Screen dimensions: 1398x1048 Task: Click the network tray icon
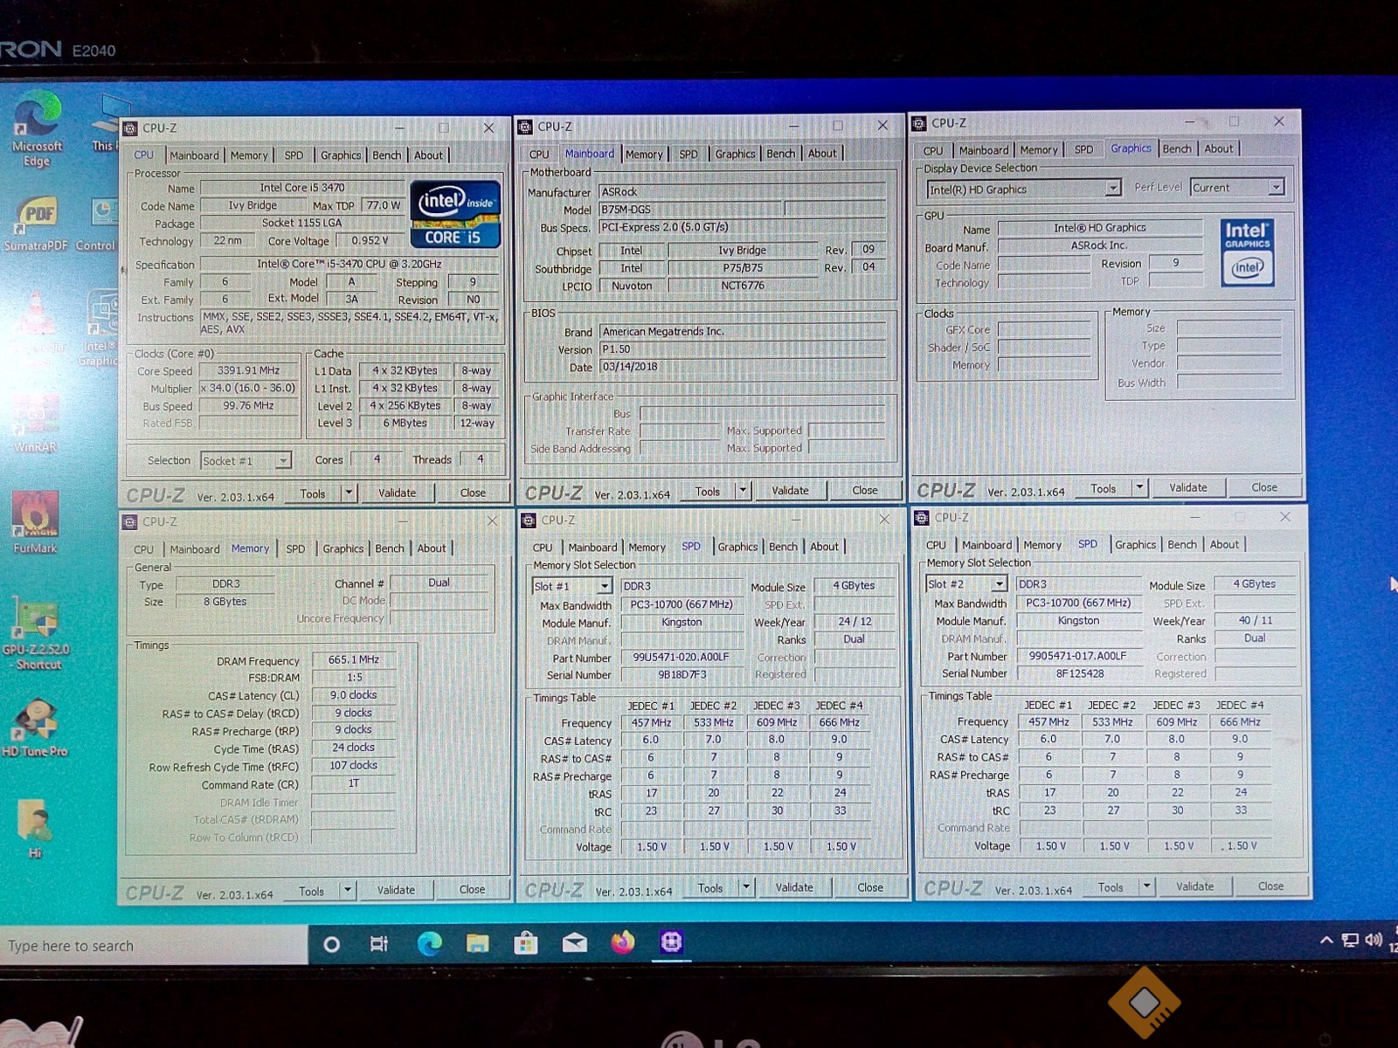point(1350,941)
